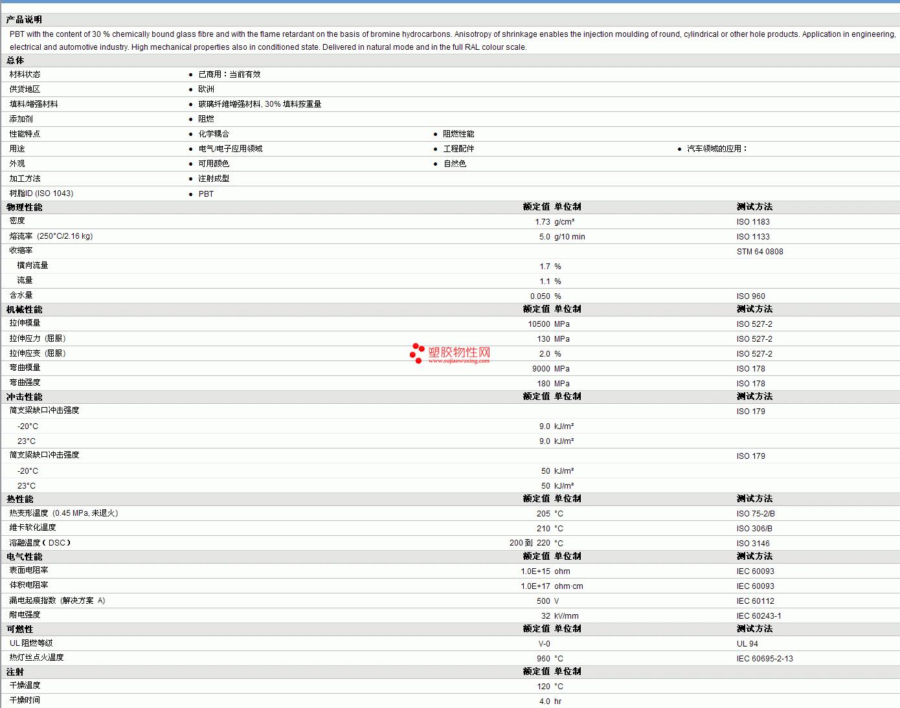
Task: Select heat deflection temperature value 205
Action: pyautogui.click(x=543, y=514)
